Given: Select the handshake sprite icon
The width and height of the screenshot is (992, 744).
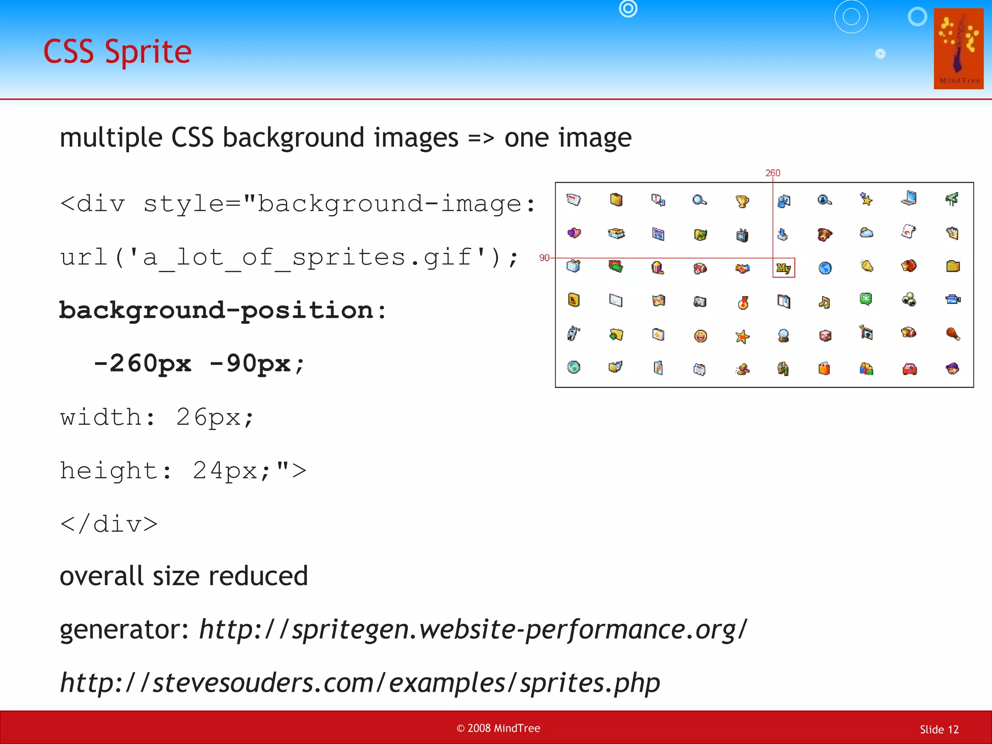Looking at the screenshot, I should point(742,268).
